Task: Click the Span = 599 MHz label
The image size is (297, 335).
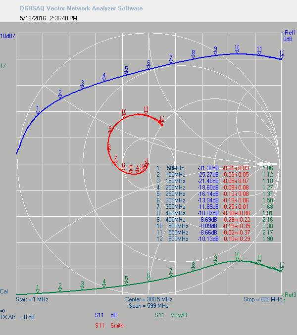Action: pyautogui.click(x=148, y=306)
